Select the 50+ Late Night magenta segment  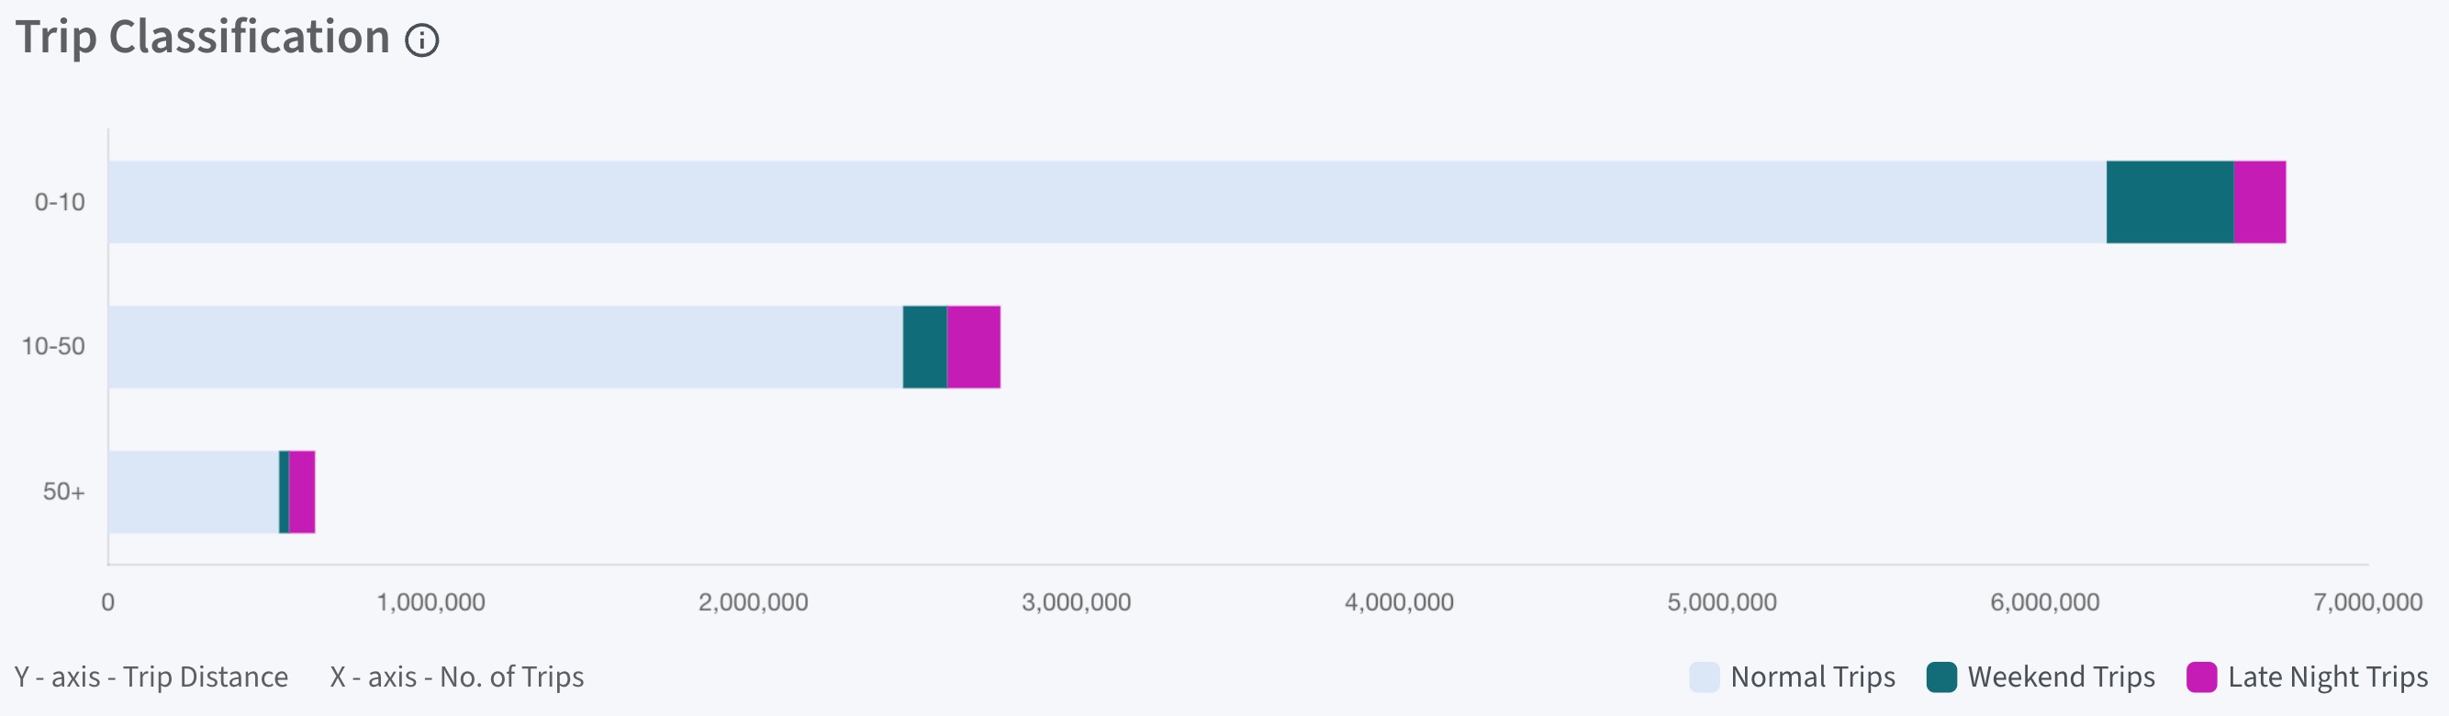pyautogui.click(x=302, y=493)
